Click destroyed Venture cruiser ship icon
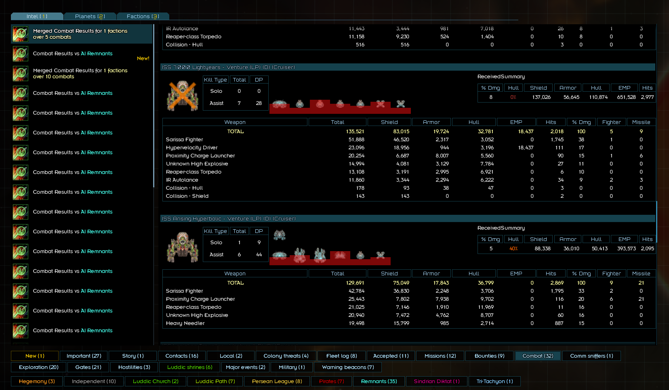 point(183,96)
